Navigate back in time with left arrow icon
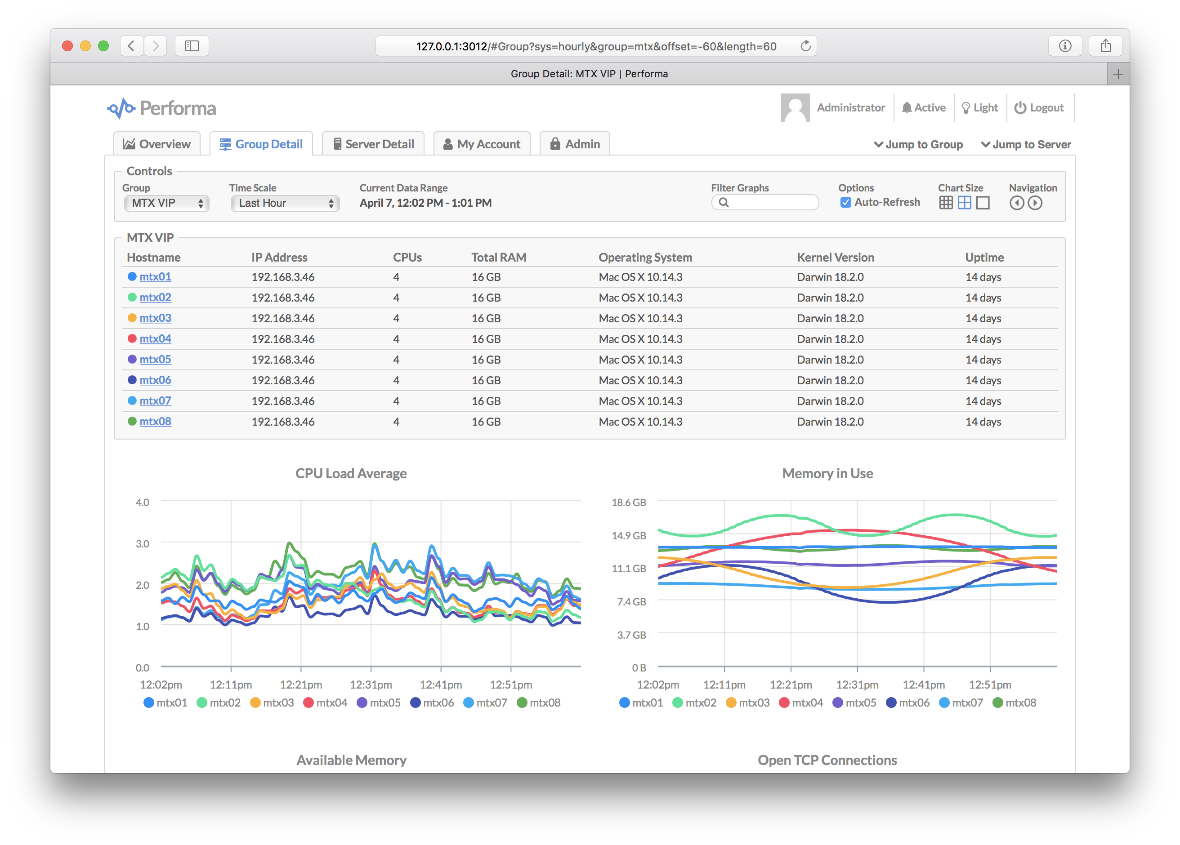 click(1017, 203)
